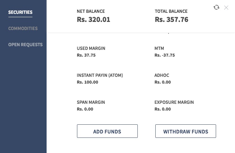
Task: Select the Net Balance amount Rs. 320.01
Action: pos(94,20)
